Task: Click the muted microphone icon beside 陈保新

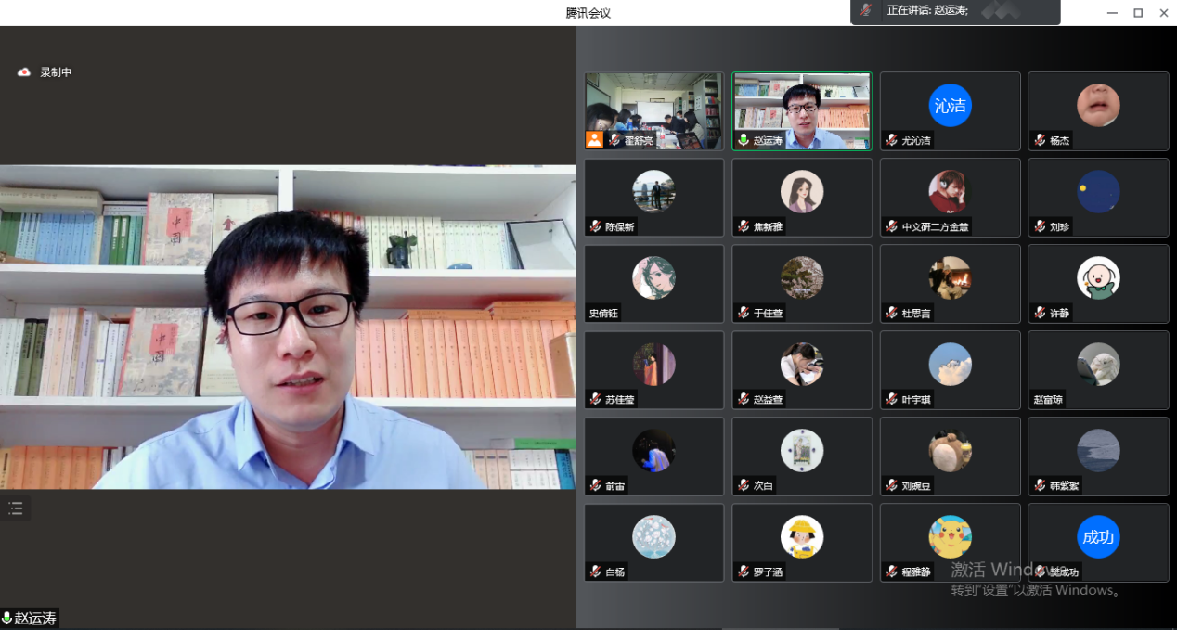Action: point(595,226)
